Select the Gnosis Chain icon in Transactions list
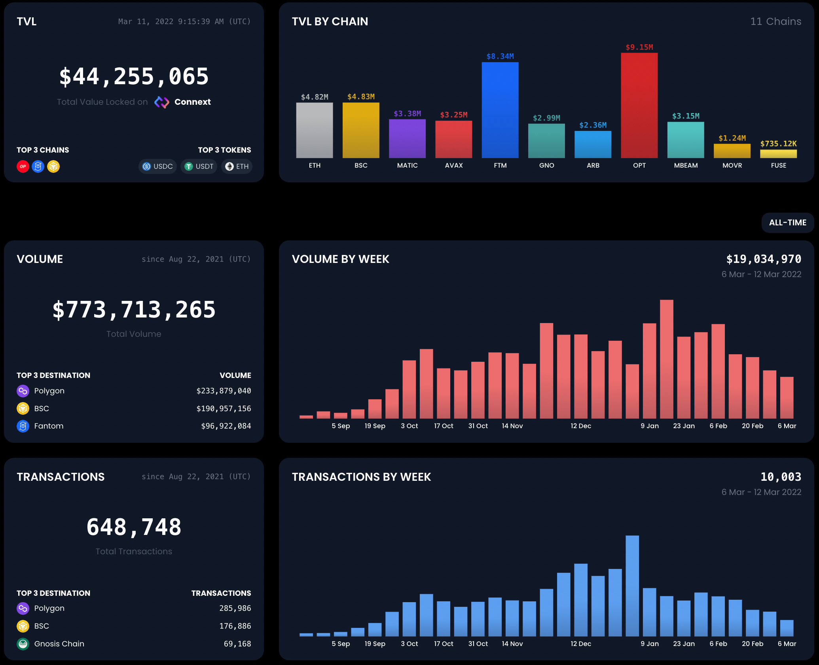819x665 pixels. (x=23, y=644)
